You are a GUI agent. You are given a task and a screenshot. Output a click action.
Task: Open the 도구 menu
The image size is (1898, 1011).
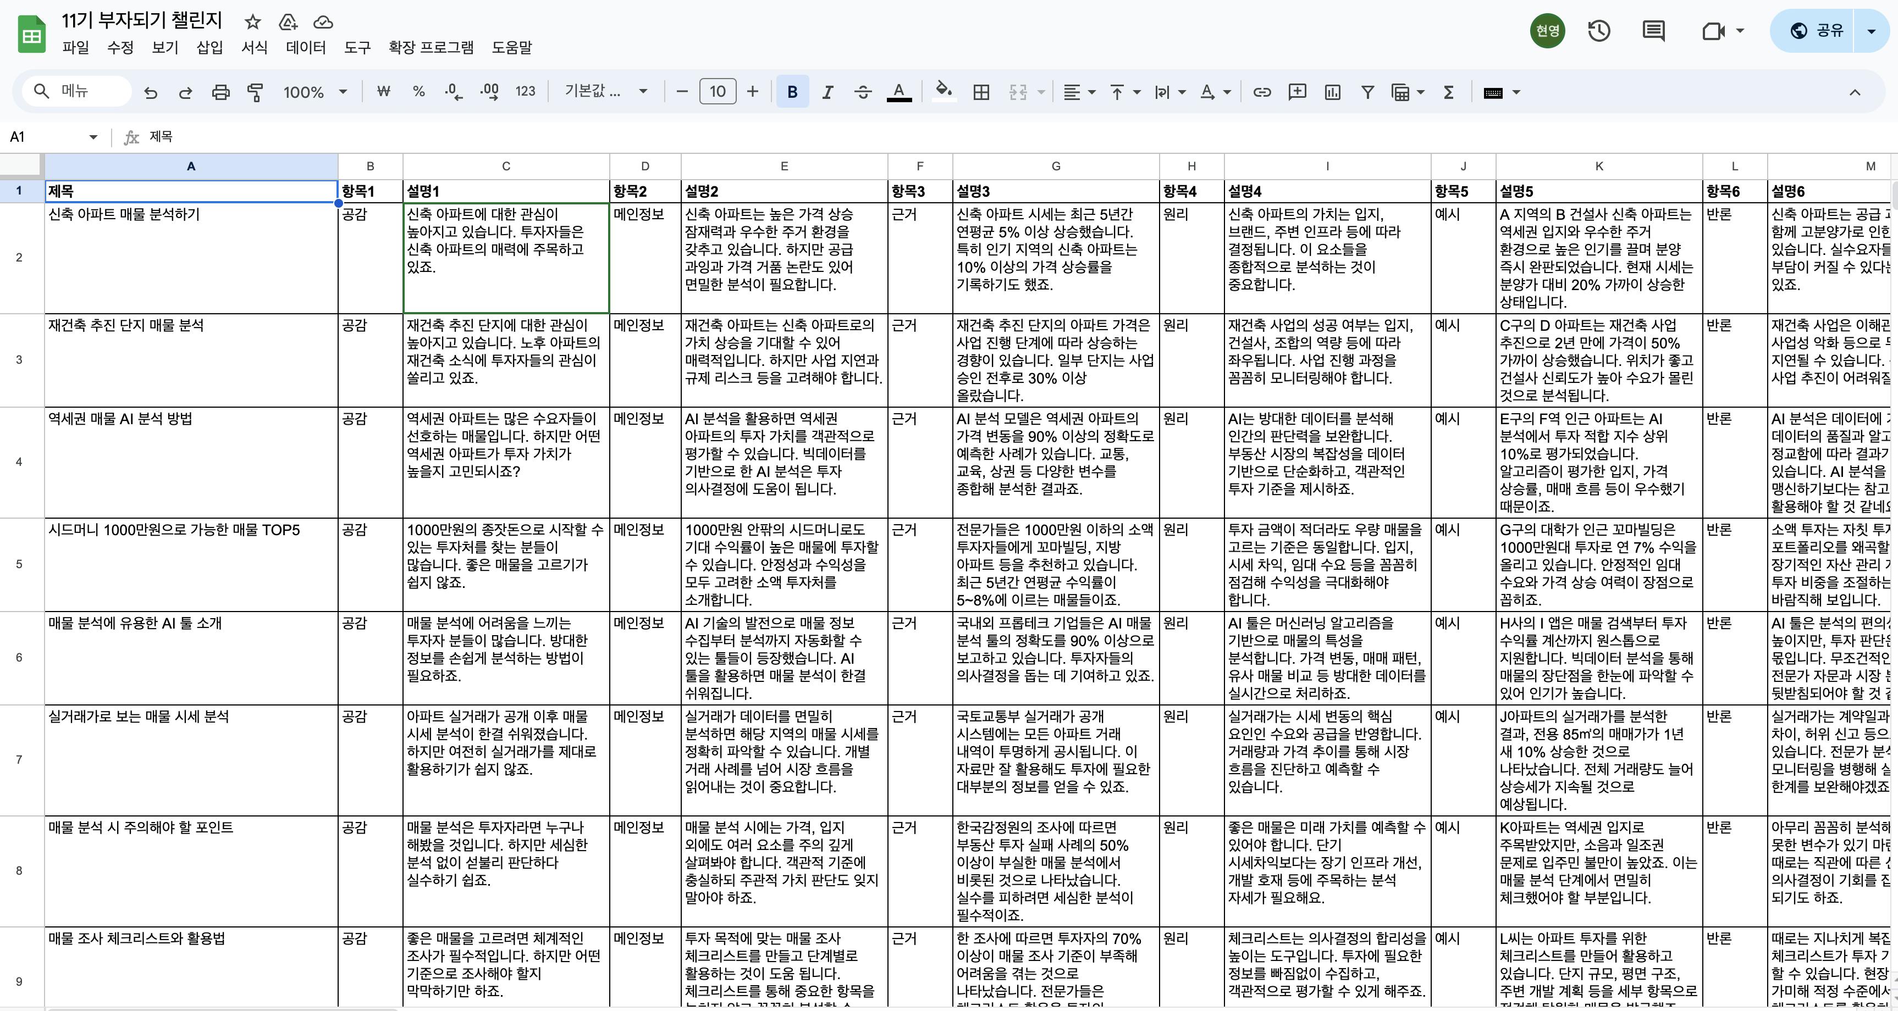point(357,47)
